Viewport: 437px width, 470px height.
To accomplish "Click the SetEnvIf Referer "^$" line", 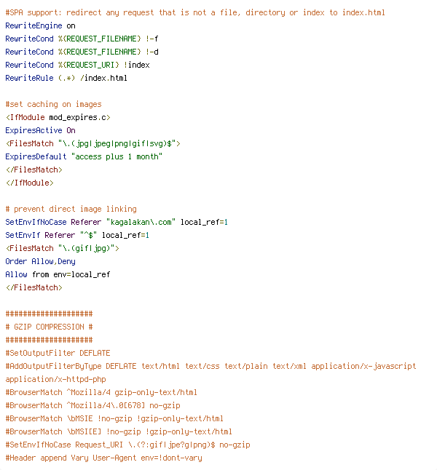I will click(77, 235).
